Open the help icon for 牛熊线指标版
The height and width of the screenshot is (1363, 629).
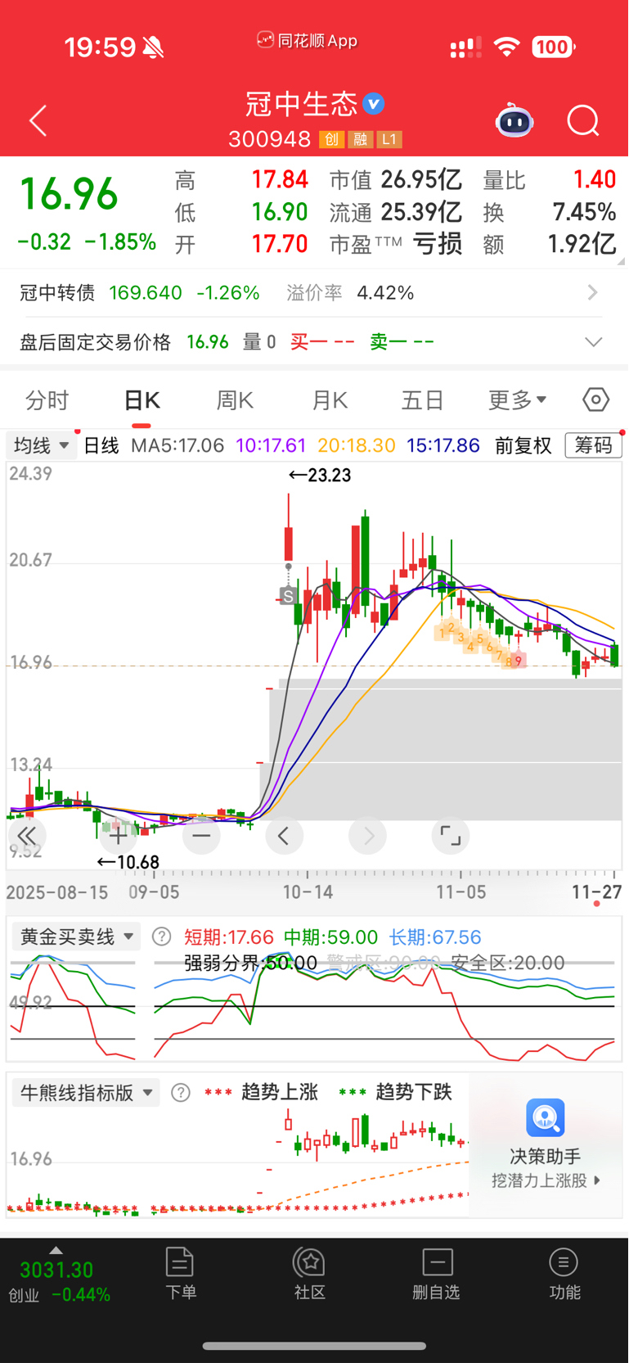181,1092
